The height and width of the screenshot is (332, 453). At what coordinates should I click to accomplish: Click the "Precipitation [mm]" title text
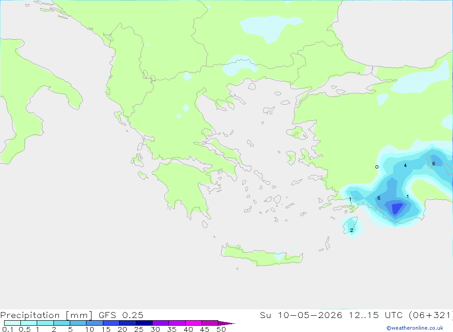coord(46,315)
